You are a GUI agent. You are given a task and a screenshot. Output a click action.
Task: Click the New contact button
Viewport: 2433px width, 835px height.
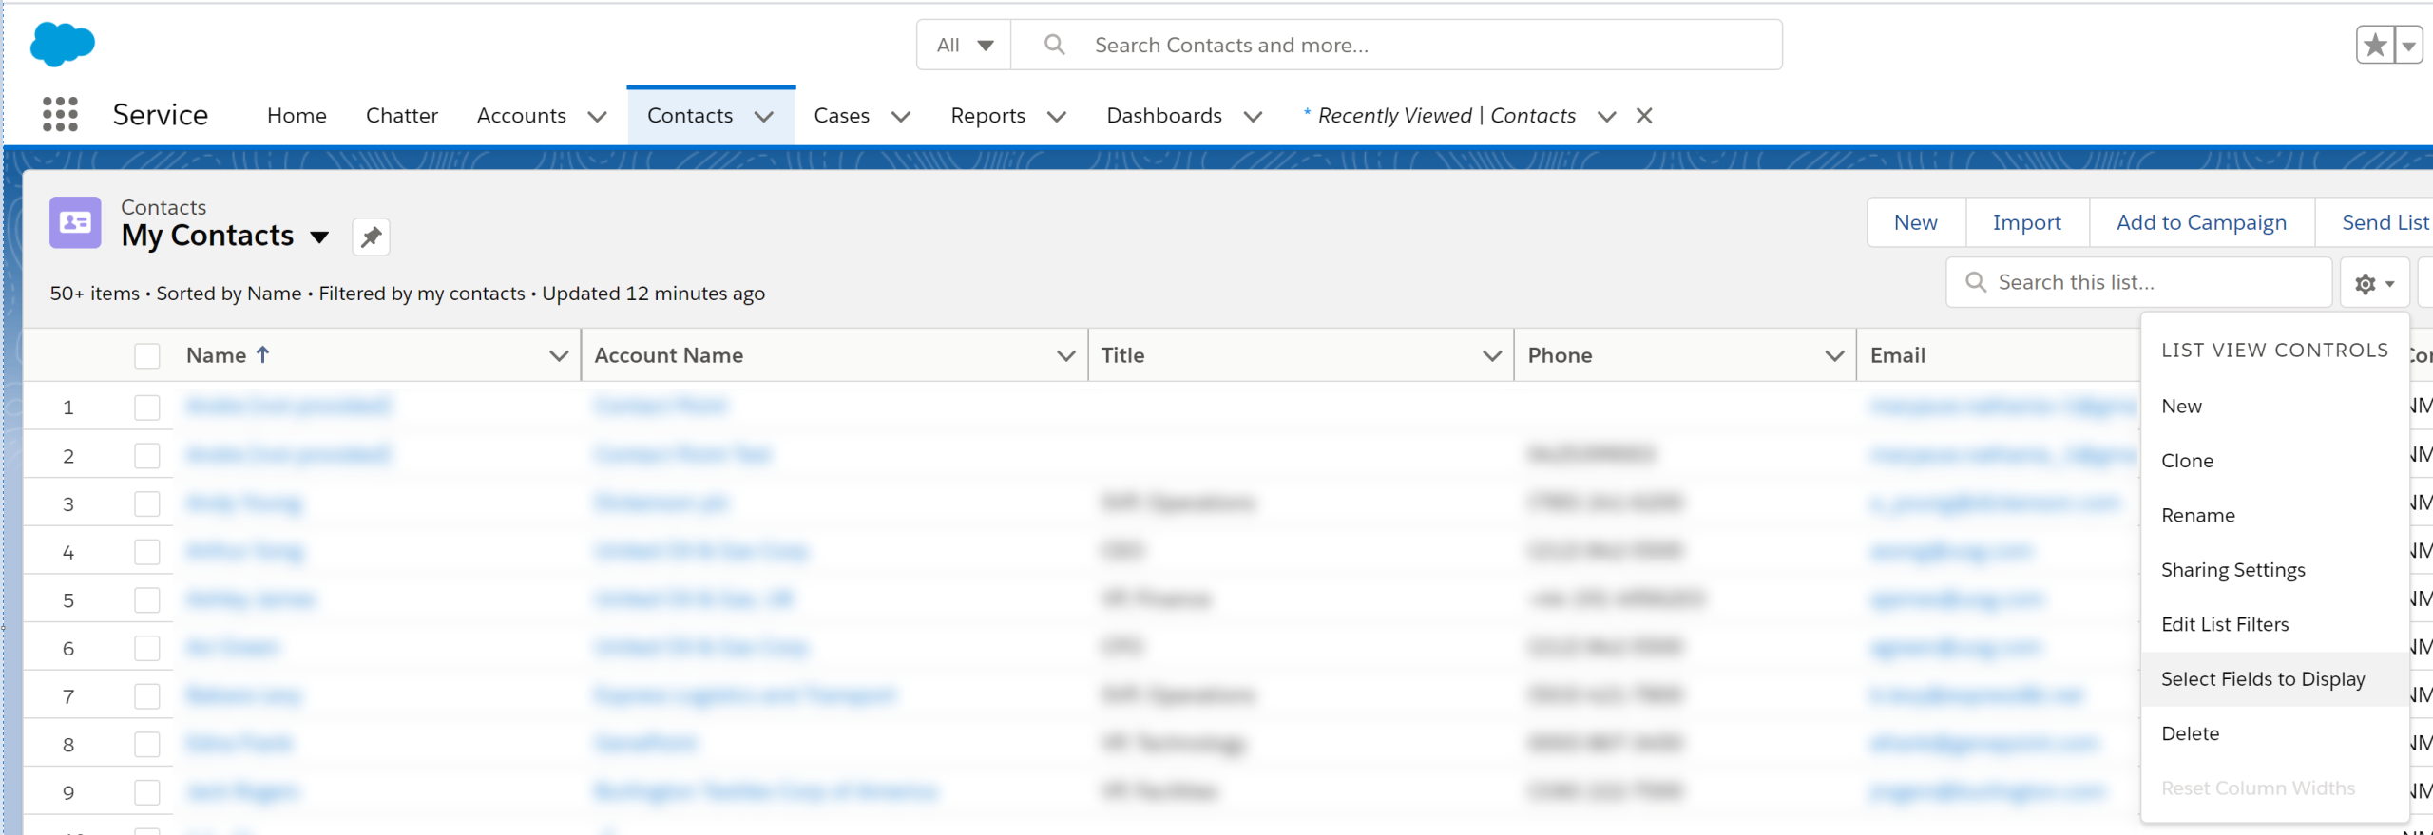(x=1915, y=222)
